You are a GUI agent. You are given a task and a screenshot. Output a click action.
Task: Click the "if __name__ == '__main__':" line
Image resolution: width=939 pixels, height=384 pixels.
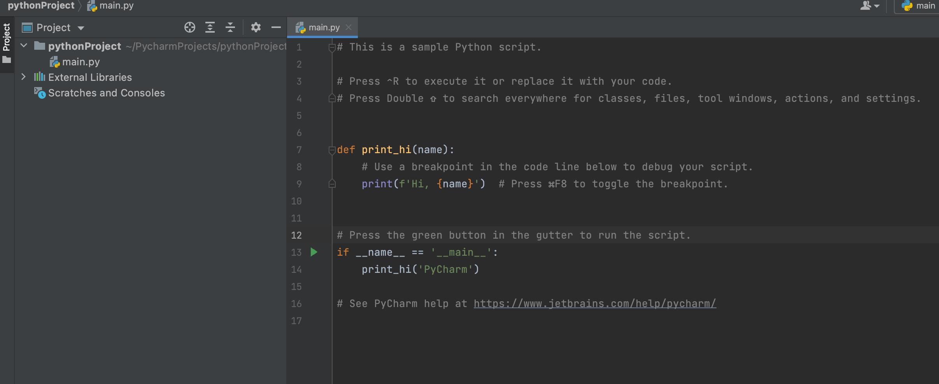click(x=417, y=252)
